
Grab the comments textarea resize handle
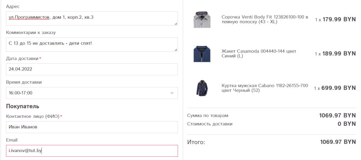176,50
